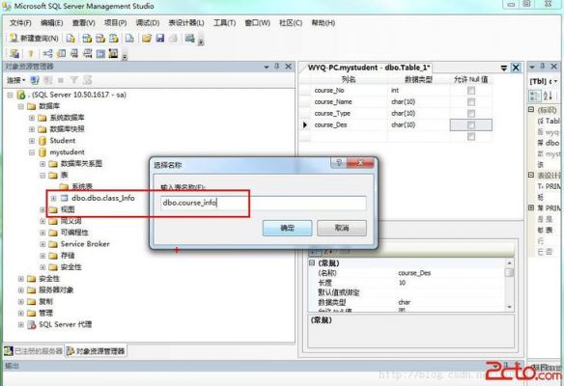Image resolution: width=564 pixels, height=386 pixels.
Task: Toggle Allow Null checkbox for course_Type
Action: [471, 114]
